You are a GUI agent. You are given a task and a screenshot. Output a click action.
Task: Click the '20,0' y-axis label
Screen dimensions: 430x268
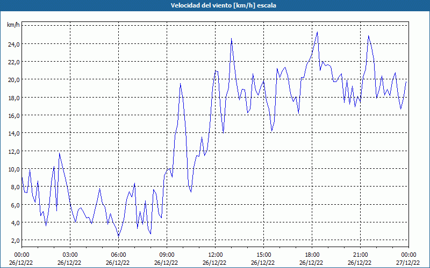(x=14, y=79)
